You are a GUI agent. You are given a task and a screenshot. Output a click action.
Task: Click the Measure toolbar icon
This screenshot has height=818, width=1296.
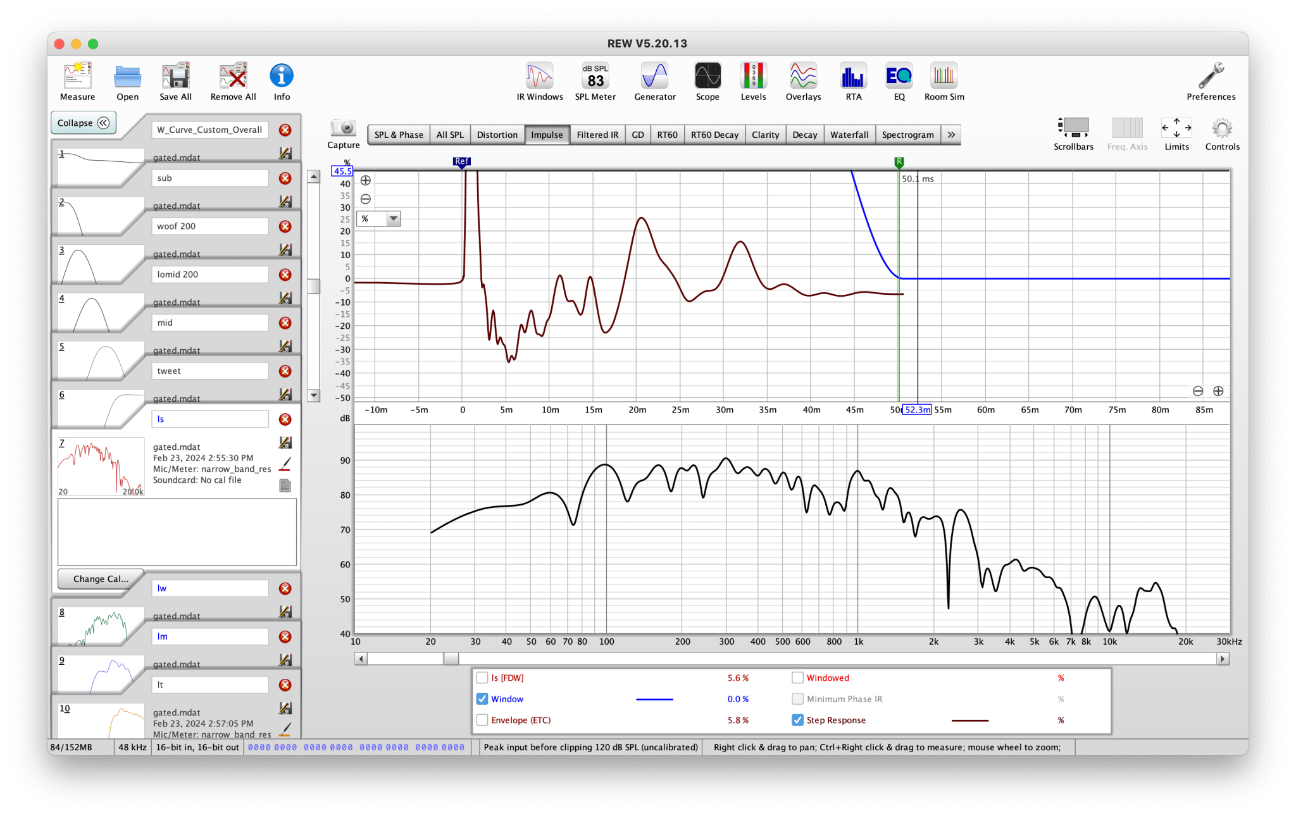pos(77,81)
